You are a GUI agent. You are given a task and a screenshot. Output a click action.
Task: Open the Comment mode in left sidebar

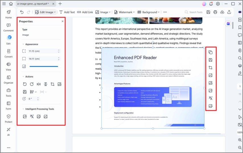9,27
